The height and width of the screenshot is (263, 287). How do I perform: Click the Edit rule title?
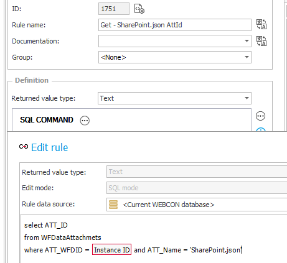pos(50,147)
